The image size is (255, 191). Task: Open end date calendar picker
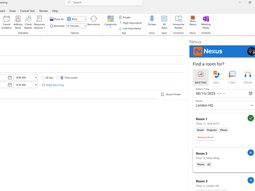[x=10, y=85]
